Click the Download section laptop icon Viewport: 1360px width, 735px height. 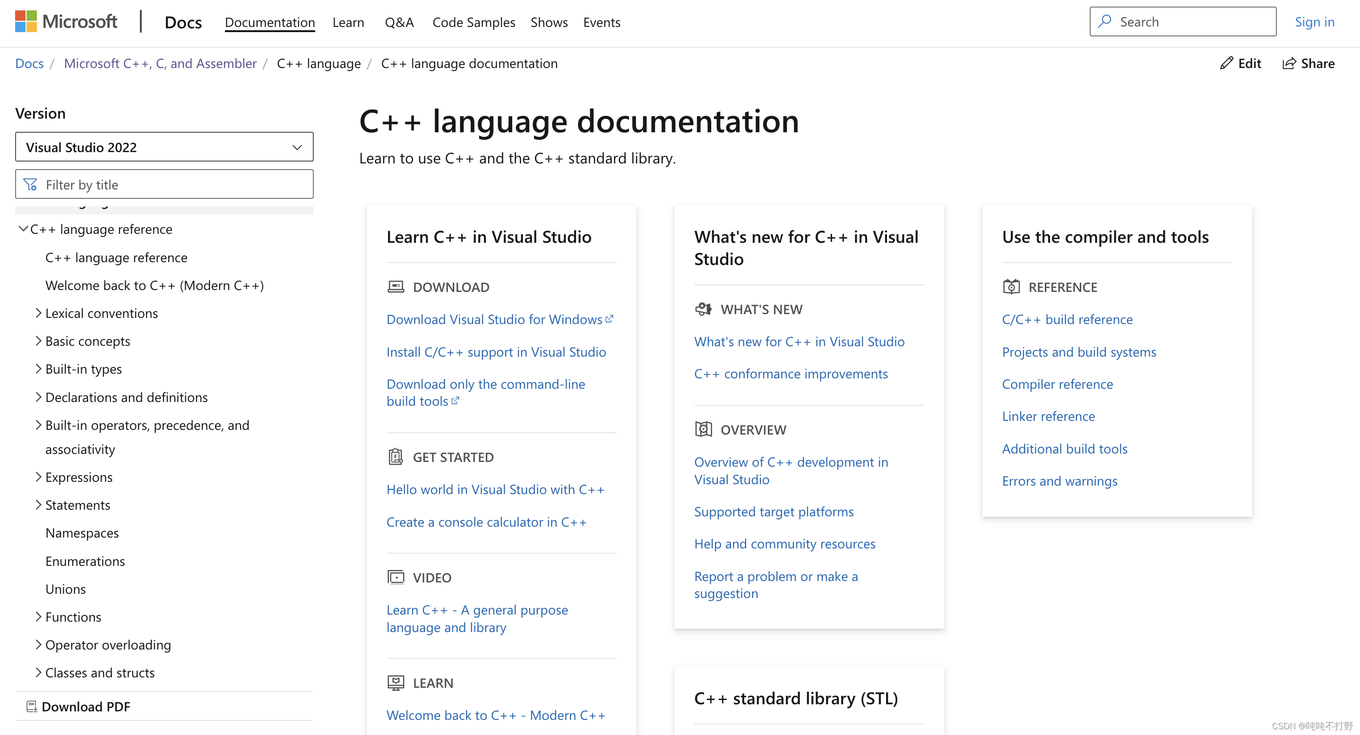[x=396, y=287]
